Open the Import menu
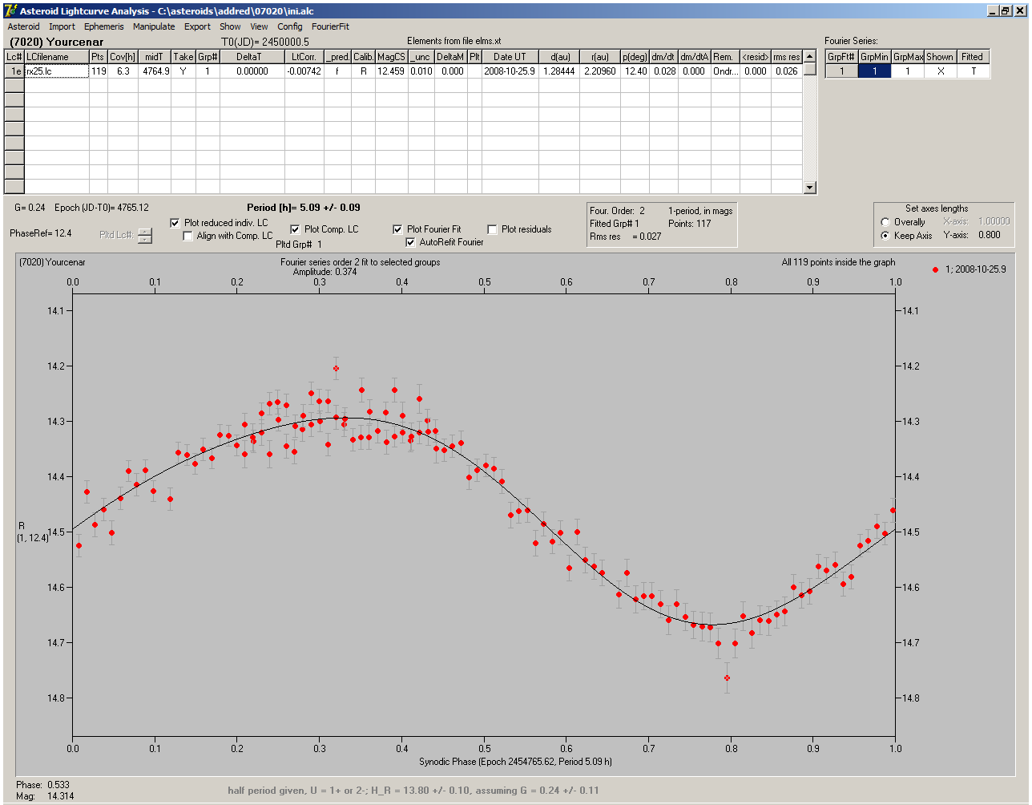Image resolution: width=1032 pixels, height=805 pixels. coord(62,26)
